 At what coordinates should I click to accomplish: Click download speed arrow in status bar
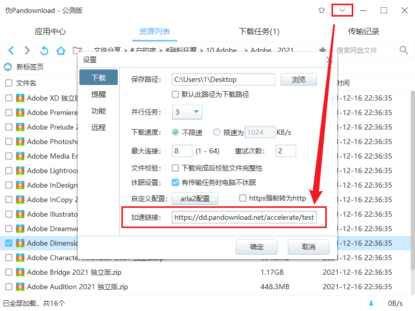[x=371, y=303]
